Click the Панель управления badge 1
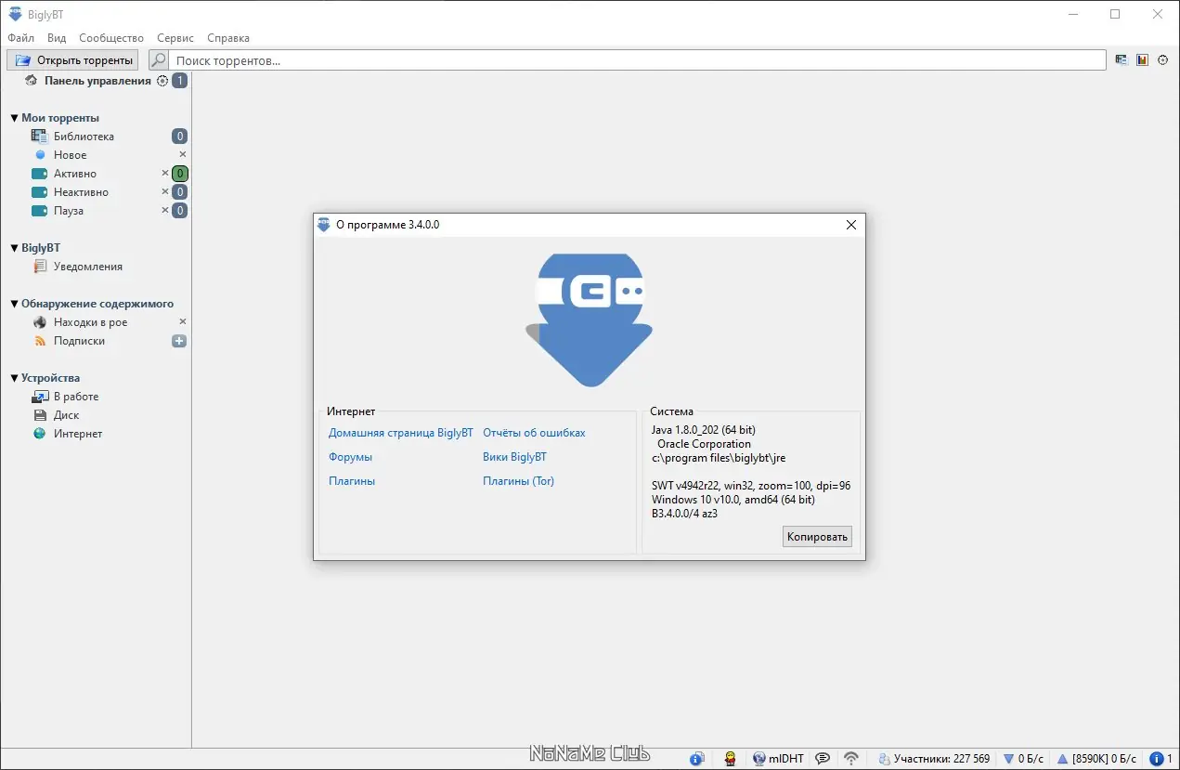The height and width of the screenshot is (770, 1180). point(180,81)
